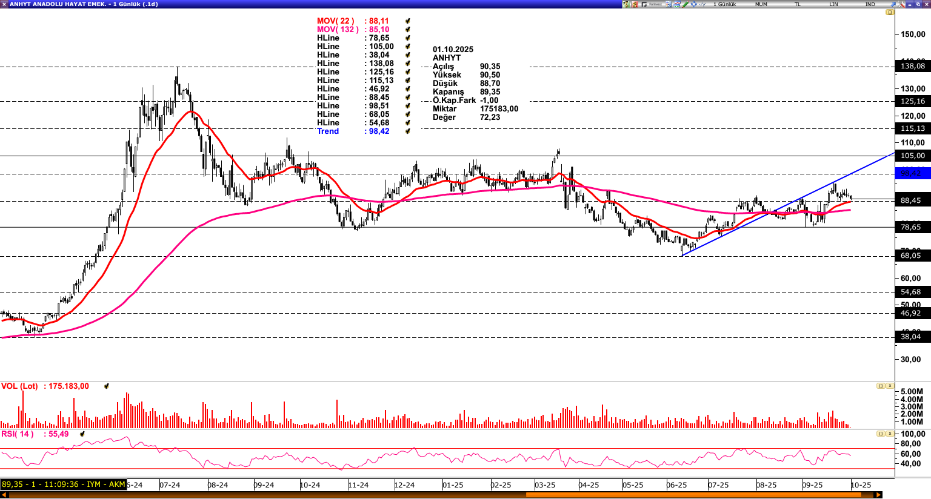The height and width of the screenshot is (499, 931).
Task: Click the heartbeat line indicator icon
Action: tap(702, 4)
